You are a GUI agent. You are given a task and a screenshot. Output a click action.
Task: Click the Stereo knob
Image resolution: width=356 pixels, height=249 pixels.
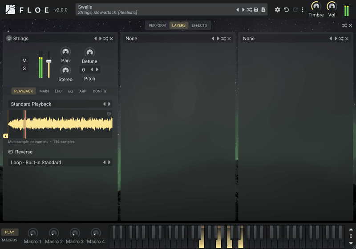[x=65, y=71]
